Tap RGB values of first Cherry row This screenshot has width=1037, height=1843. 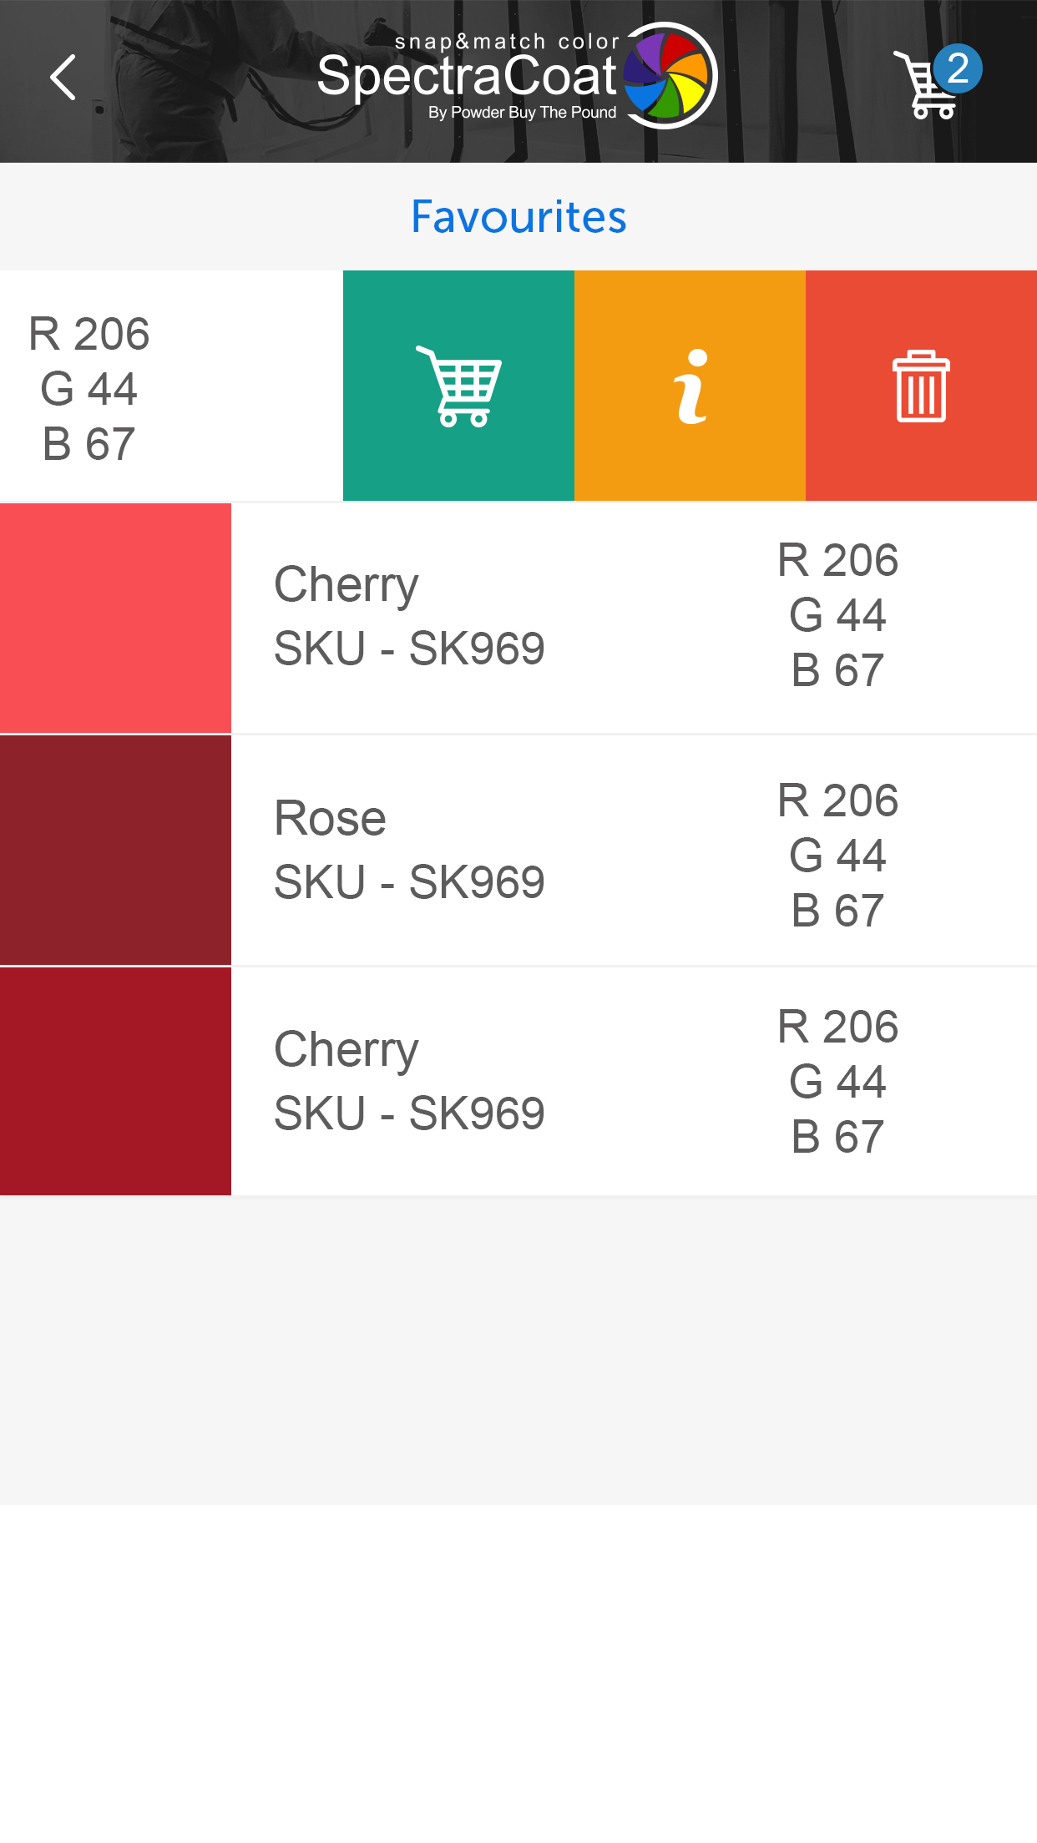coord(837,615)
